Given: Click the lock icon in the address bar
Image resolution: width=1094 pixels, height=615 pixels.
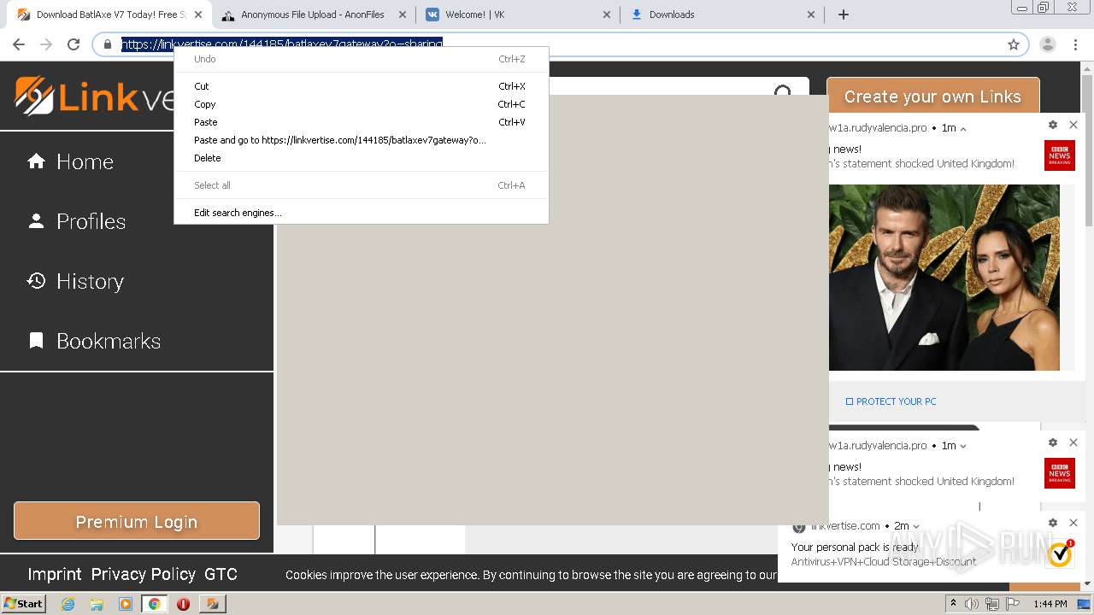Looking at the screenshot, I should pyautogui.click(x=108, y=44).
